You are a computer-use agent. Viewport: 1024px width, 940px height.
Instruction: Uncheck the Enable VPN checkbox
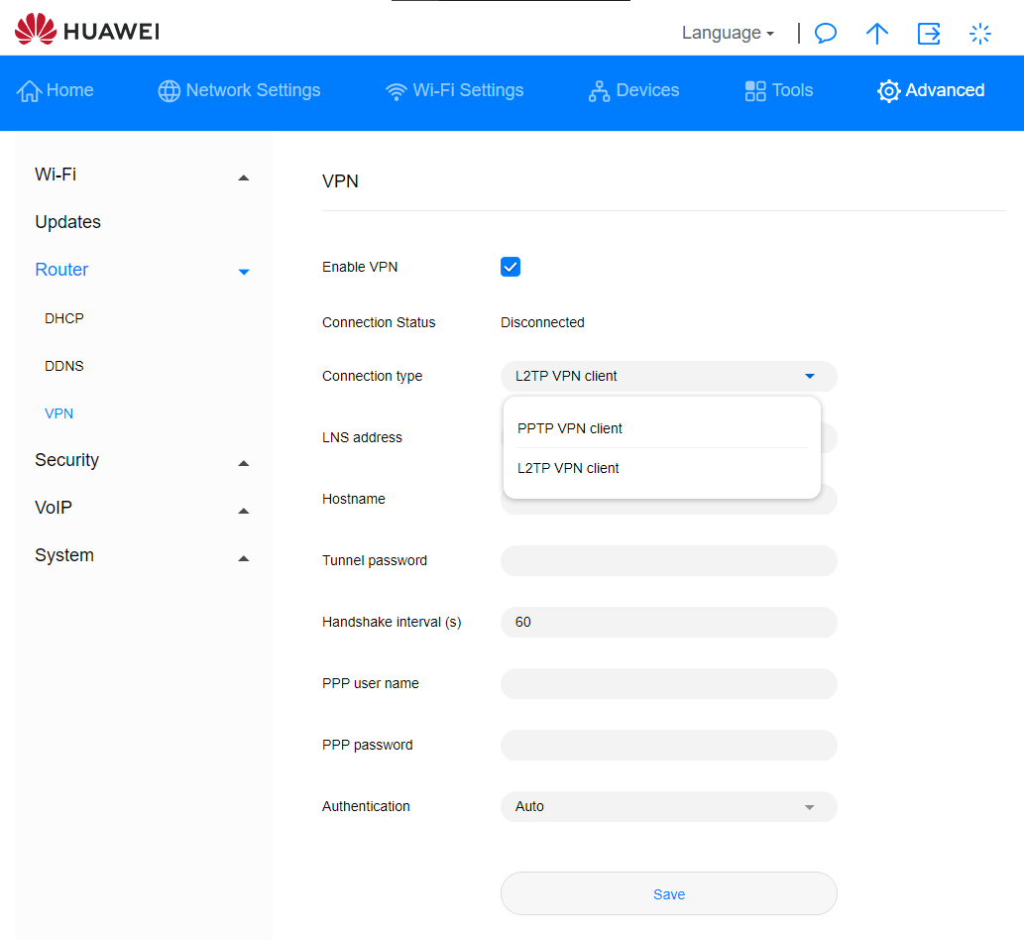point(511,267)
